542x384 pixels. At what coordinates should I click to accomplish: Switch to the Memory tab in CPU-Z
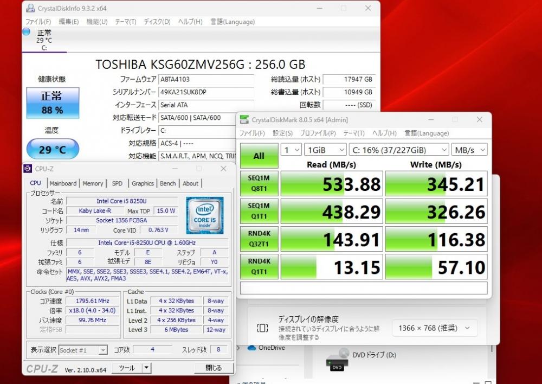[x=93, y=183]
